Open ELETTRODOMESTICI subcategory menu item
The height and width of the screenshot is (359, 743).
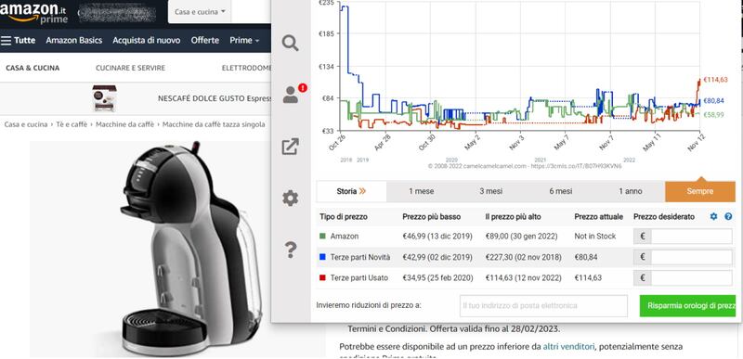[x=246, y=68]
